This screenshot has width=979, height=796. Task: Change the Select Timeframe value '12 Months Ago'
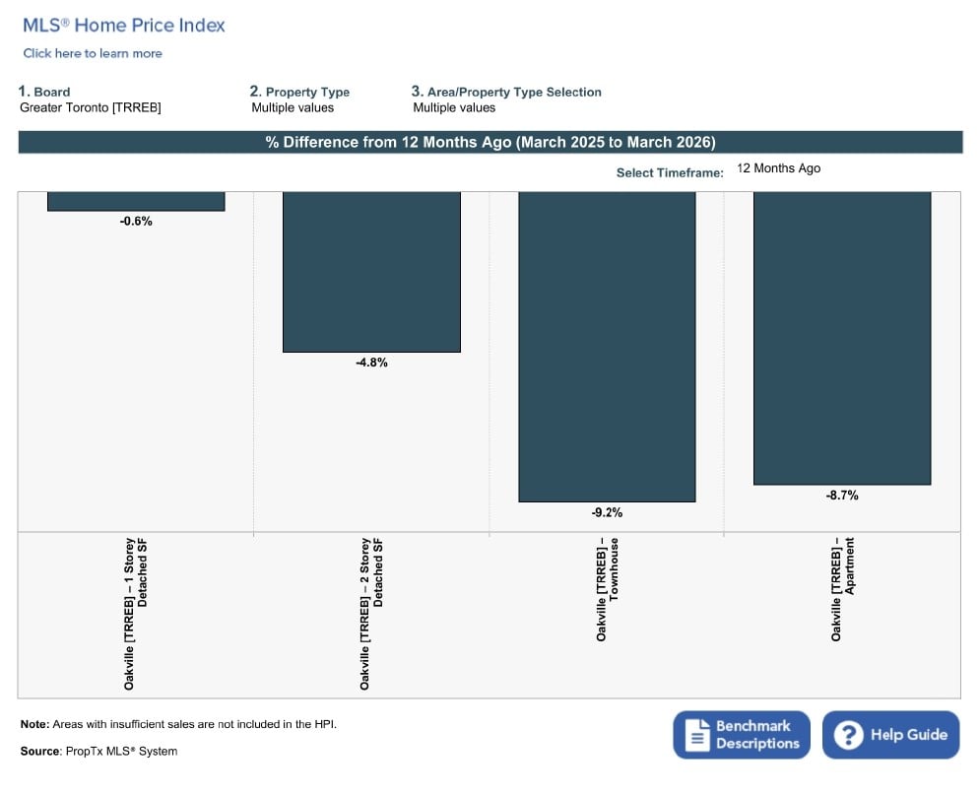tap(778, 168)
